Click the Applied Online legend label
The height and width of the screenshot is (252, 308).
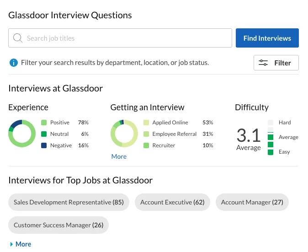click(170, 123)
